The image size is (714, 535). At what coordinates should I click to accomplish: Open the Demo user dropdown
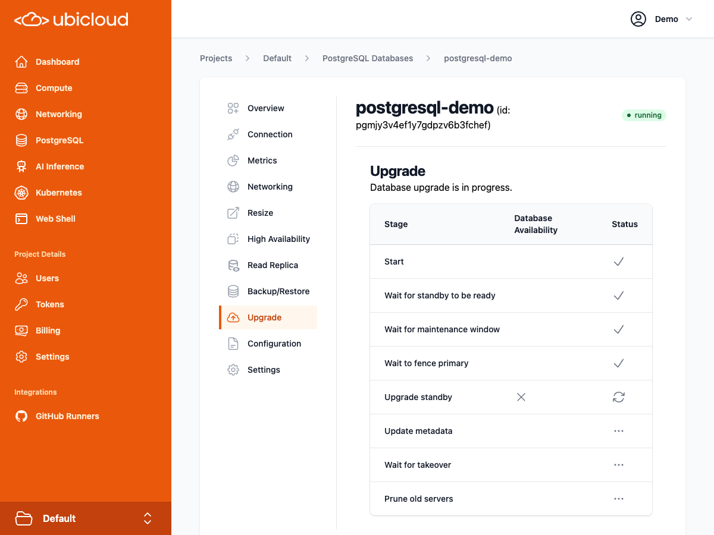pos(662,19)
